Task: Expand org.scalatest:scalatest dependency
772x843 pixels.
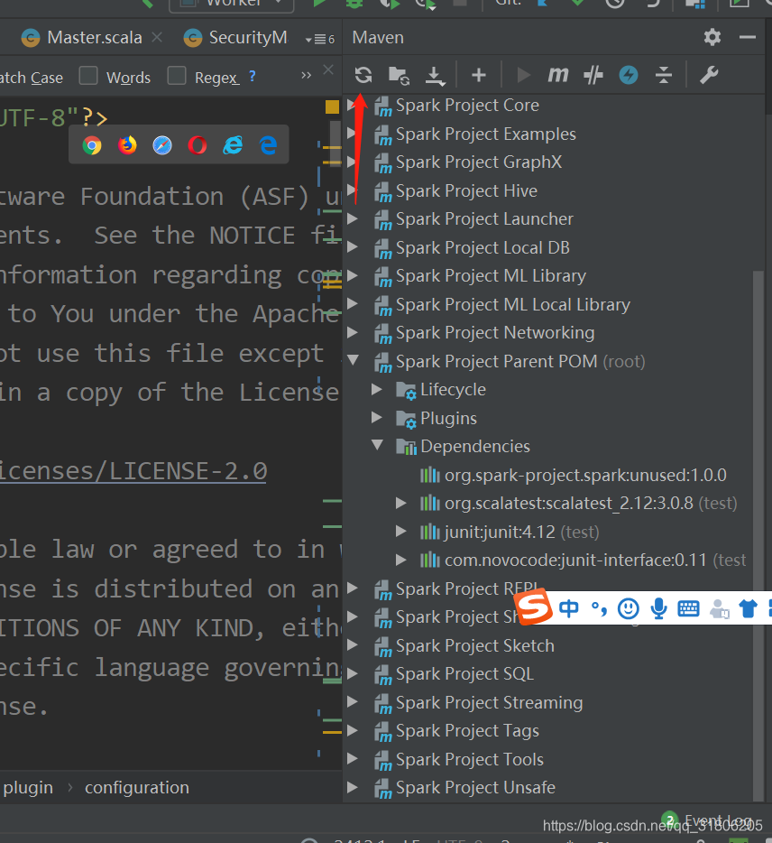Action: (400, 503)
